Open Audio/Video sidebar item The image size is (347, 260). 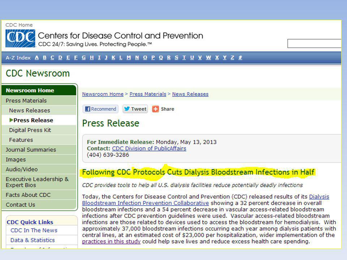[x=39, y=169]
